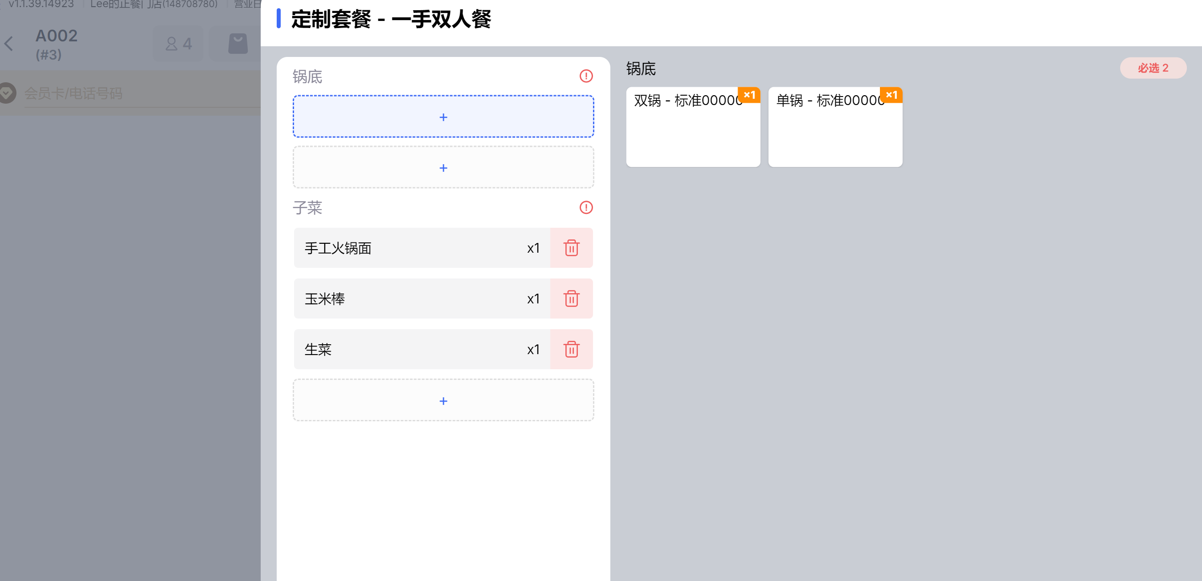Image resolution: width=1202 pixels, height=581 pixels.
Task: Select the 生菜 row
Action: point(420,349)
